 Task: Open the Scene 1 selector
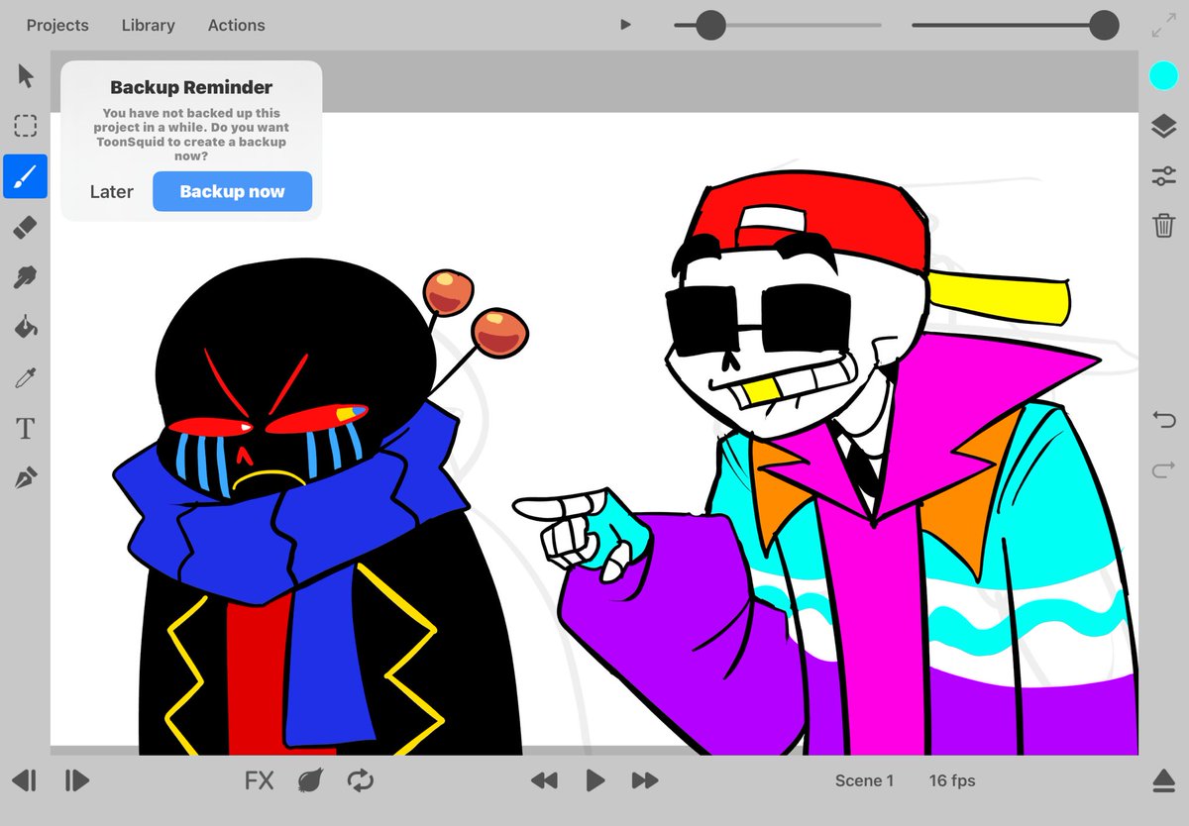864,781
